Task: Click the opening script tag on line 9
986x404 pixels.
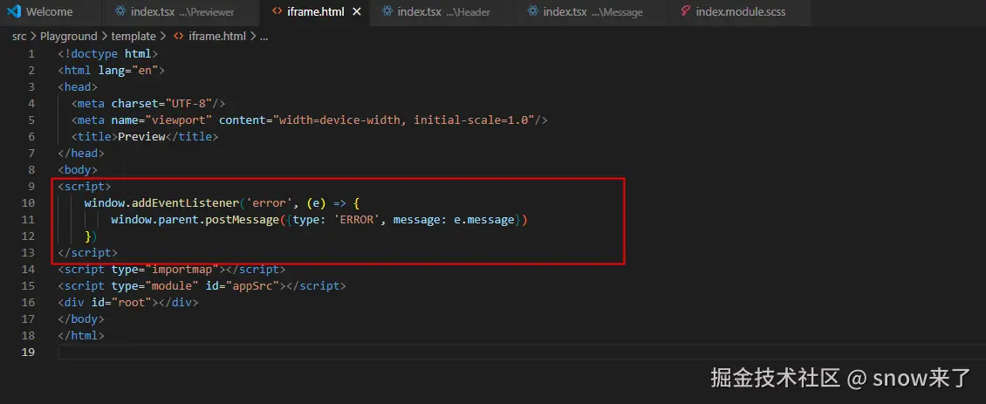Action: (x=85, y=186)
